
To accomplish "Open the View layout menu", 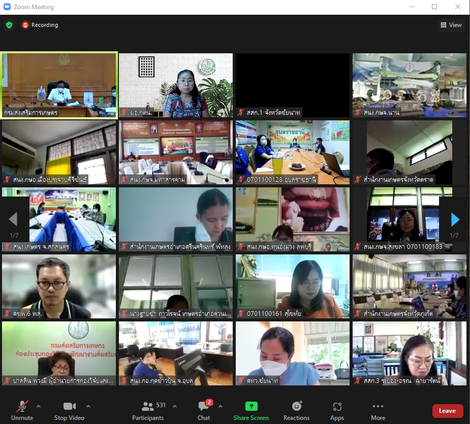I will [x=451, y=25].
